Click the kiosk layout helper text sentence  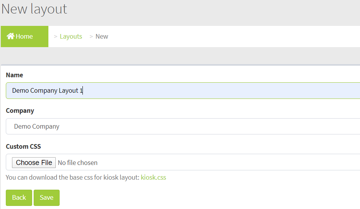click(72, 178)
